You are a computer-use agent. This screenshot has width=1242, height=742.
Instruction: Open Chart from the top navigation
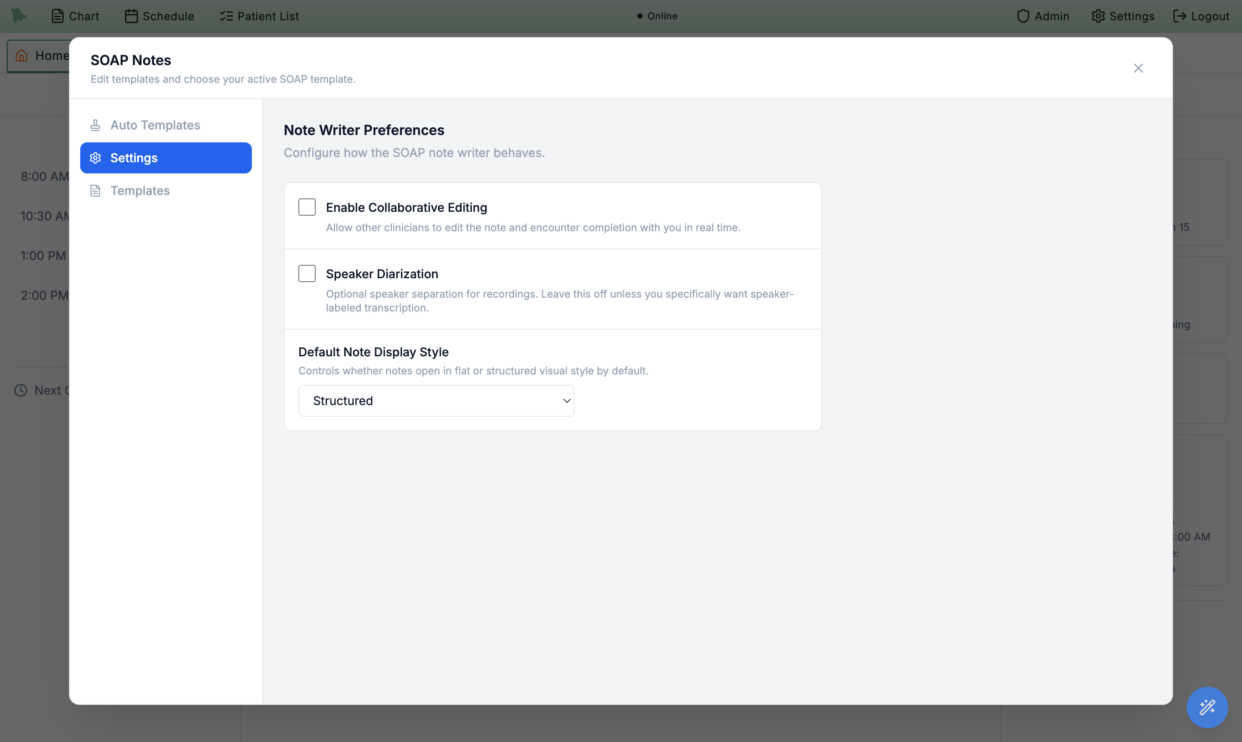[x=75, y=16]
